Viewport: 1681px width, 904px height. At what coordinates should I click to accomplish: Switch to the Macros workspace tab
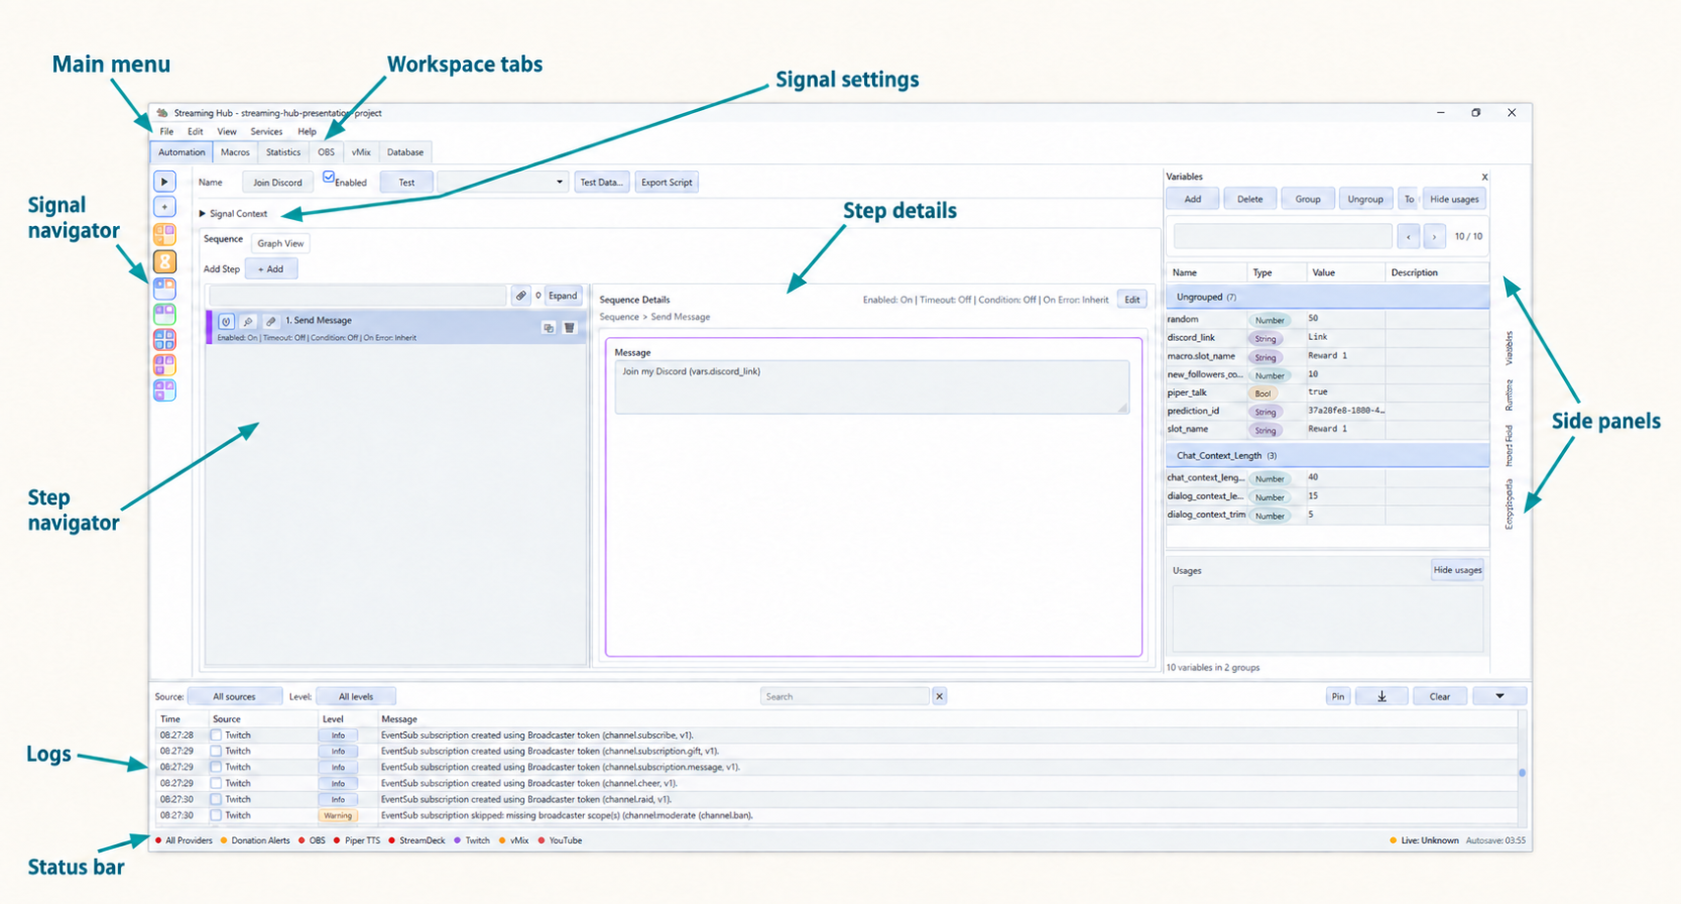(235, 152)
